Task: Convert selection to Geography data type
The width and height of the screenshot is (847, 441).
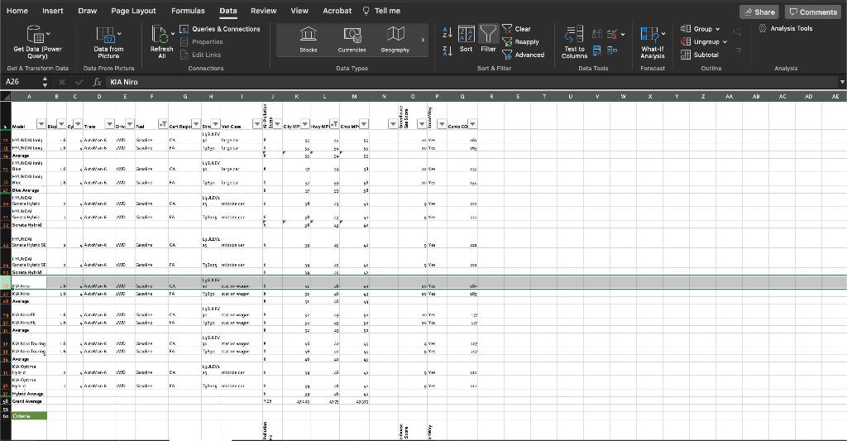Action: point(395,40)
